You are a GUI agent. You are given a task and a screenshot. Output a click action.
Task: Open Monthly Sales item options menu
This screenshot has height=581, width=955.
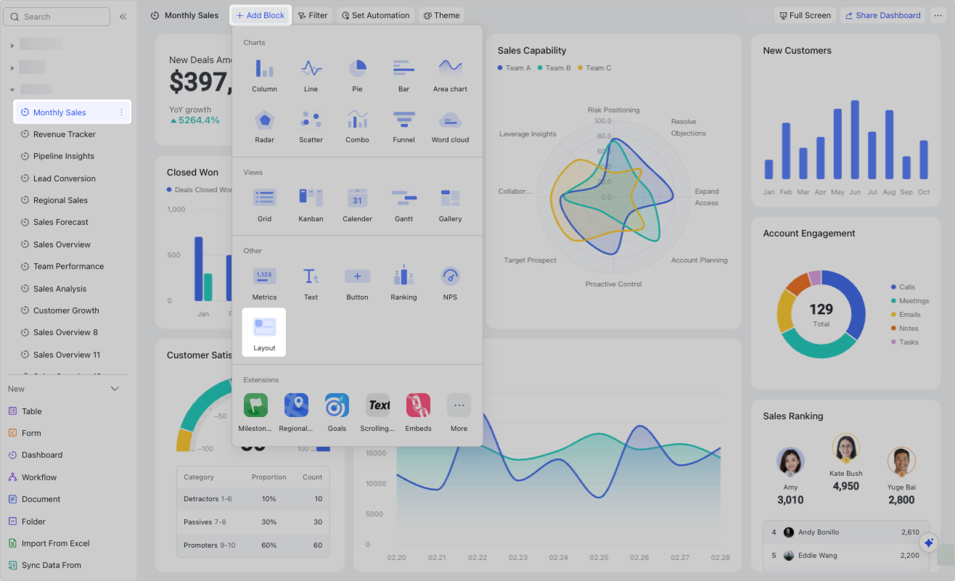pos(121,112)
